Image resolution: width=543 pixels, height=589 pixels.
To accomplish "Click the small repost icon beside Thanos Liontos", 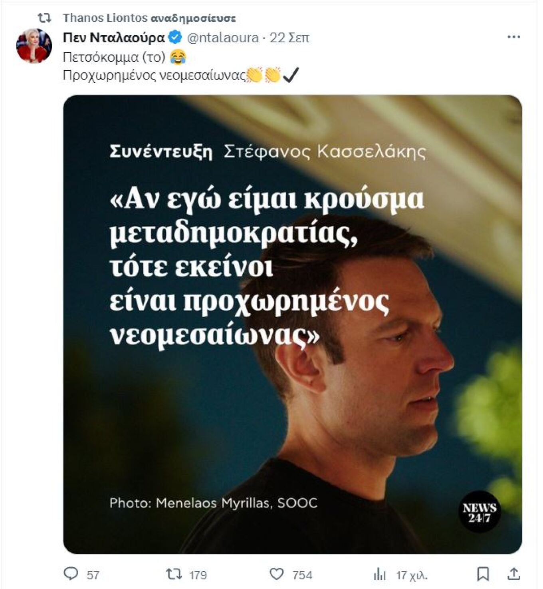I will 44,18.
